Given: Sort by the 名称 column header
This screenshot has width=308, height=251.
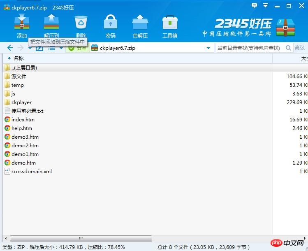Looking at the screenshot, I should tap(137, 58).
